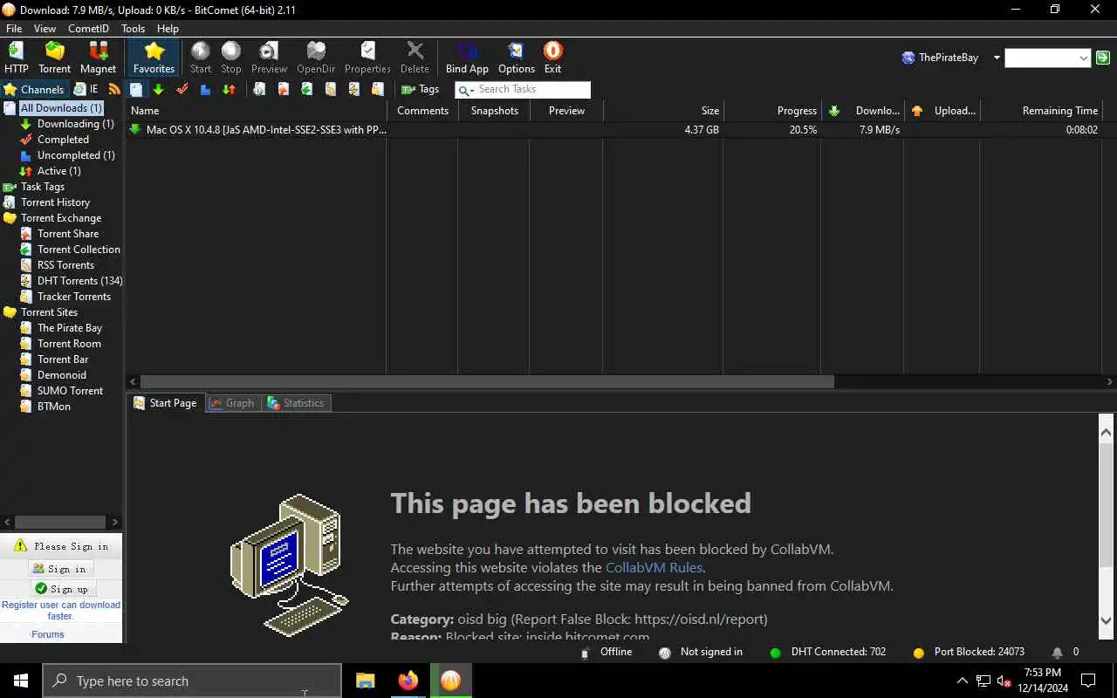Stop the selected task
Screen dimensions: 1117x698
(231, 58)
